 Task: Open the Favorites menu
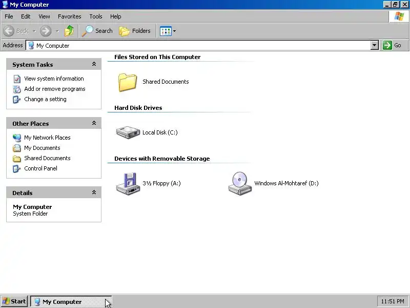point(70,16)
